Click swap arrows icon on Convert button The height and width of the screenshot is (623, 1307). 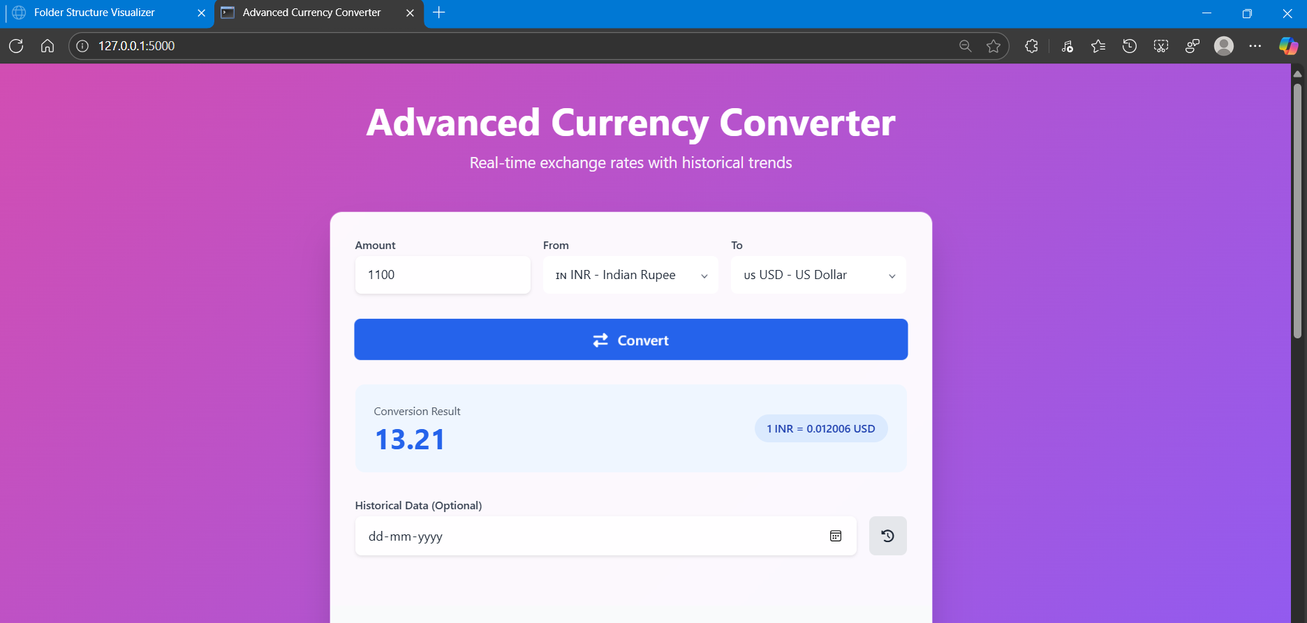[x=600, y=340]
